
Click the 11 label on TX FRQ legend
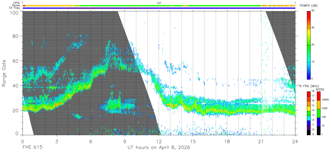point(313,125)
